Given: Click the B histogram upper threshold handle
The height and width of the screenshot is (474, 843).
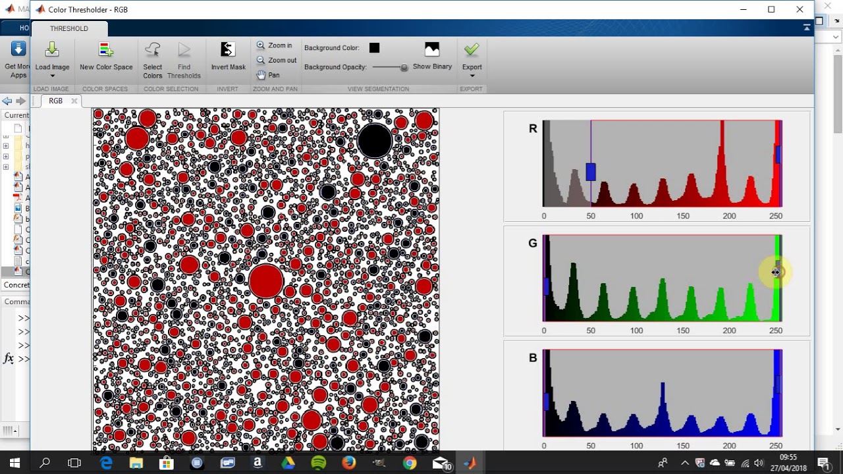Looking at the screenshot, I should 778,384.
